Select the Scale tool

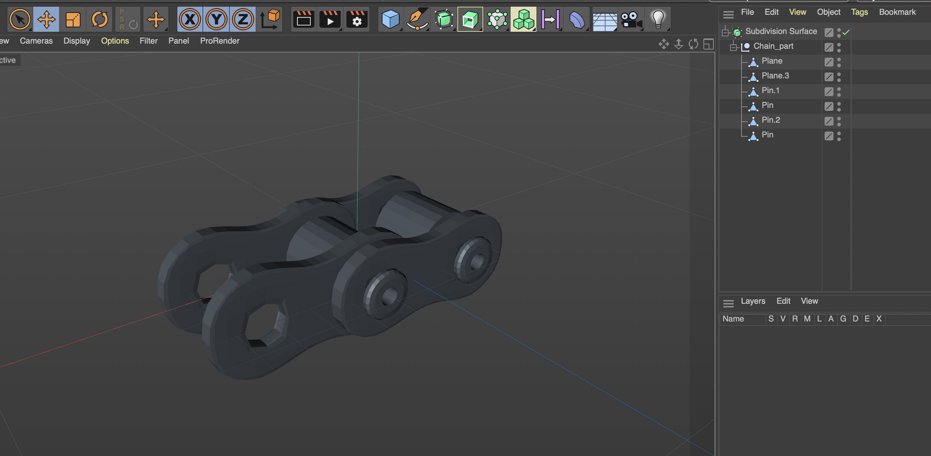click(x=73, y=19)
